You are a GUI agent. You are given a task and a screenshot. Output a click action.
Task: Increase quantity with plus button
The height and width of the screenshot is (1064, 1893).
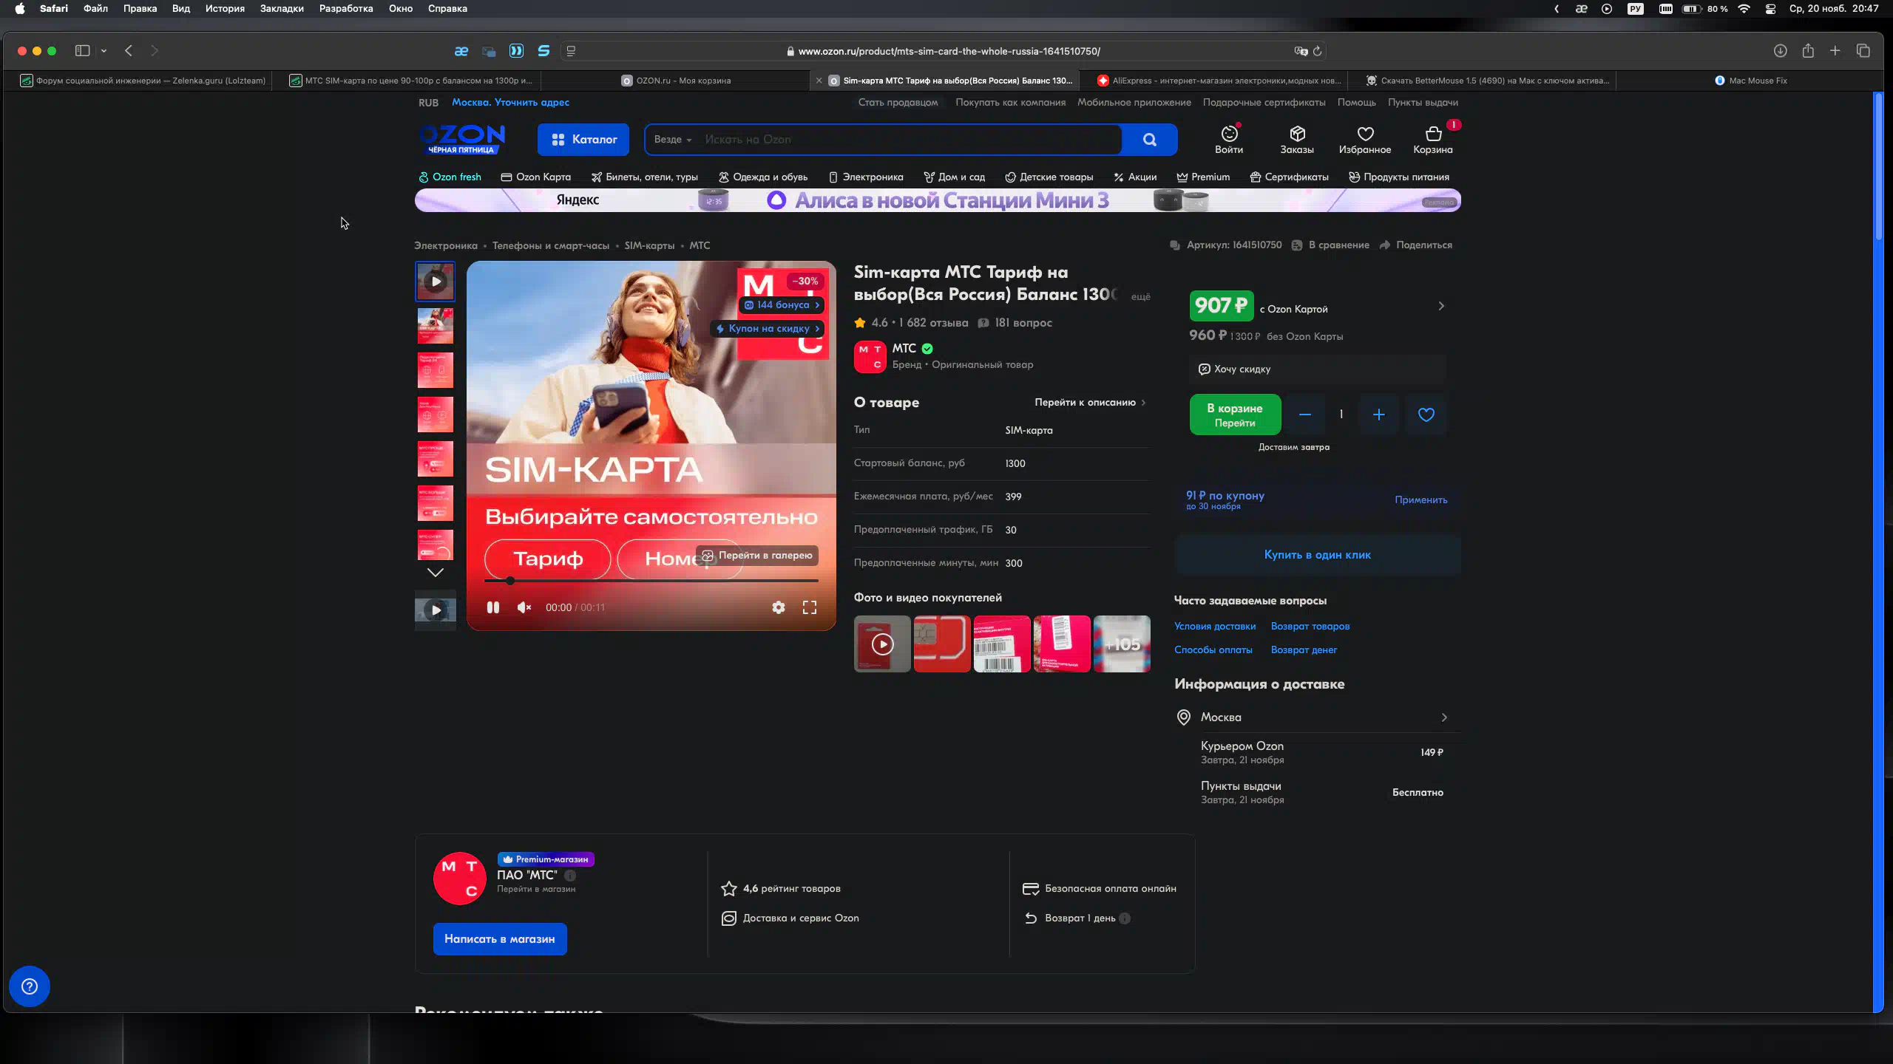(x=1378, y=415)
